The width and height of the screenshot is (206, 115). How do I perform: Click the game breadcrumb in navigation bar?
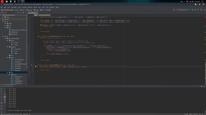(x=36, y=10)
